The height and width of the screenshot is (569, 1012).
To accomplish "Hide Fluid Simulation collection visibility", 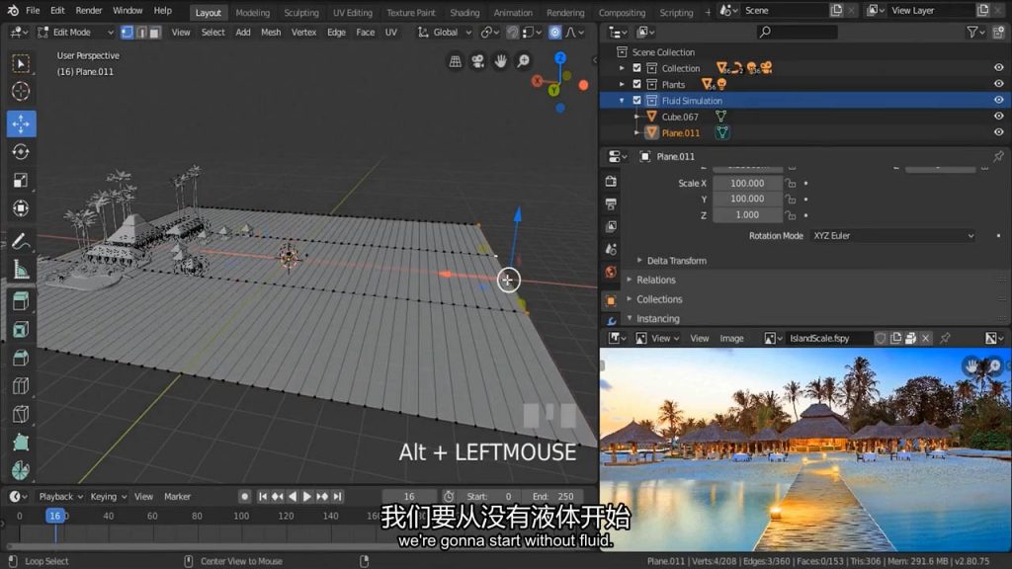I will point(998,100).
